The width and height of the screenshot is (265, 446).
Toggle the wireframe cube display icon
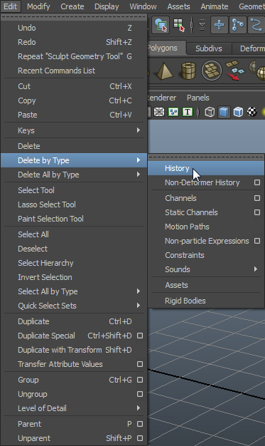pyautogui.click(x=210, y=112)
